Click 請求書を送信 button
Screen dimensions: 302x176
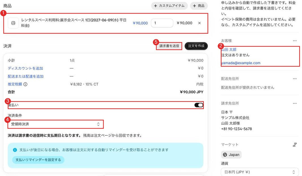(x=169, y=46)
